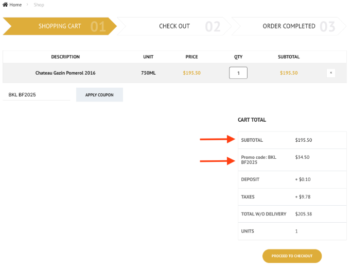Click the UNIT column header
This screenshot has height=265, width=352.
148,57
